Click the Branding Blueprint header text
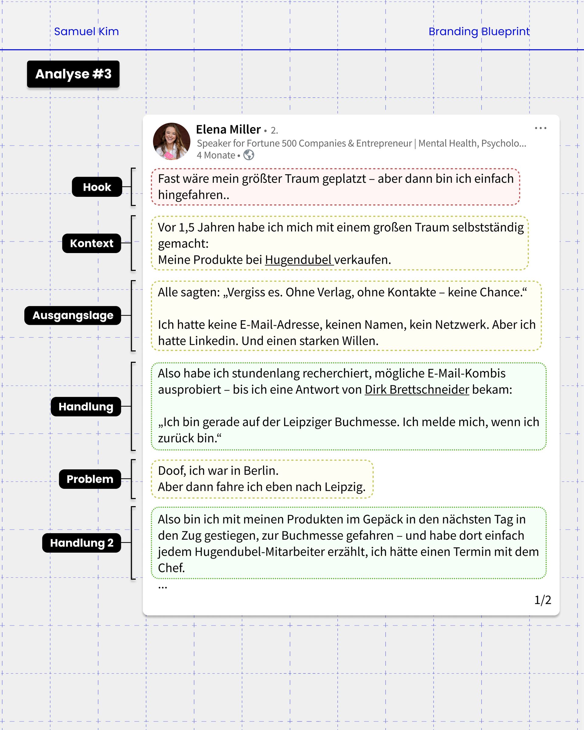The width and height of the screenshot is (584, 730). pyautogui.click(x=479, y=32)
